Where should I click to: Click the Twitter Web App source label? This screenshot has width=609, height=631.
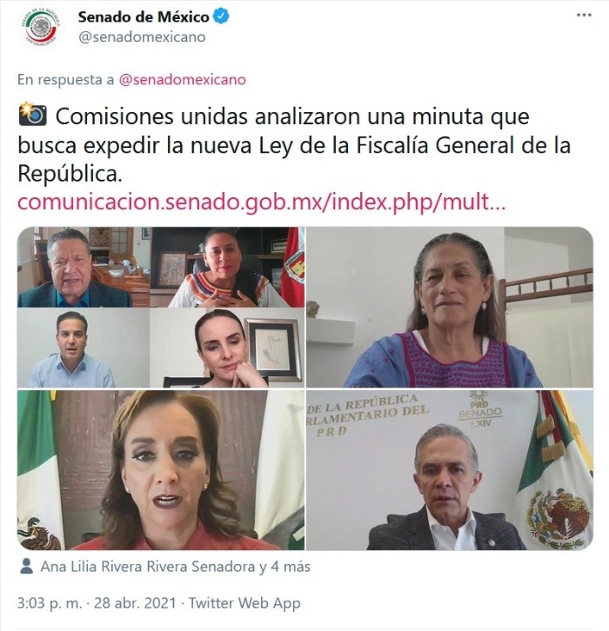click(244, 603)
